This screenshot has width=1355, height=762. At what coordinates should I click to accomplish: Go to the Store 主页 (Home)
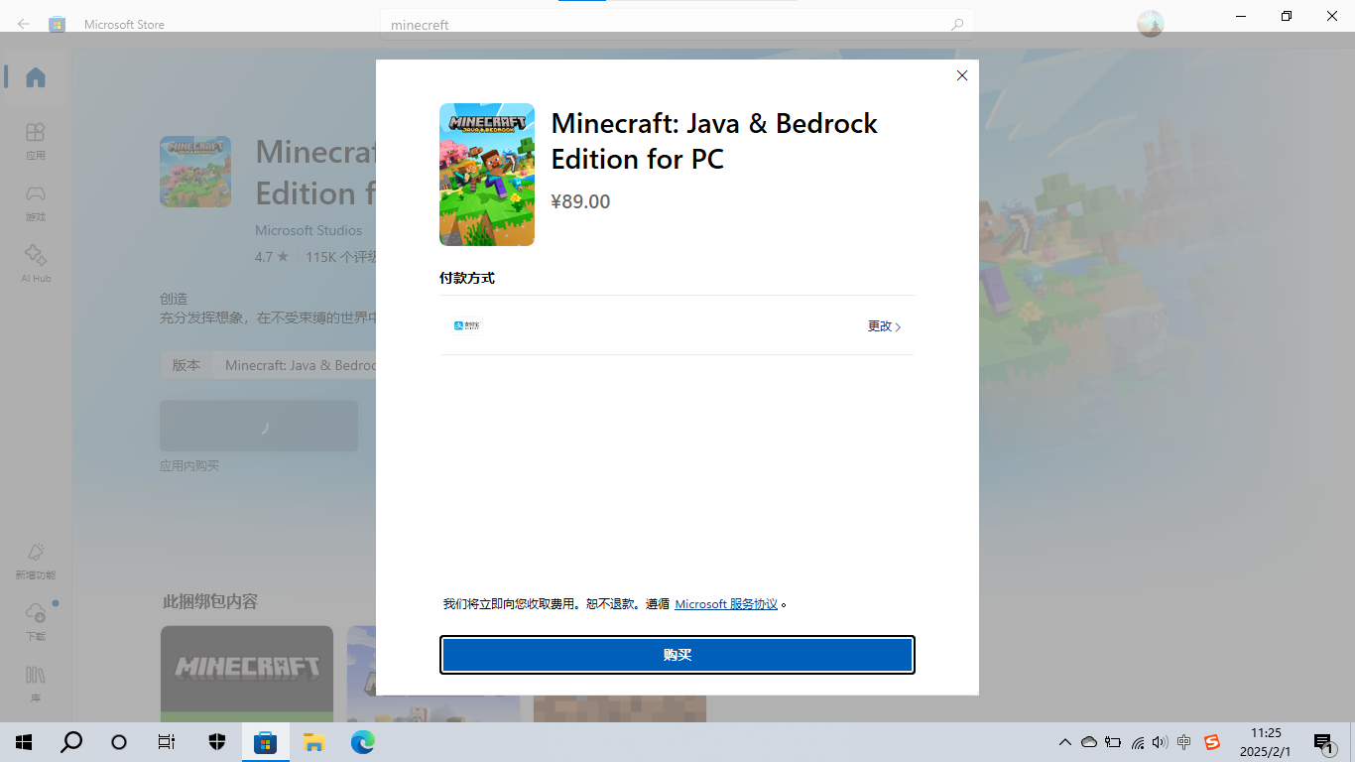(x=35, y=79)
